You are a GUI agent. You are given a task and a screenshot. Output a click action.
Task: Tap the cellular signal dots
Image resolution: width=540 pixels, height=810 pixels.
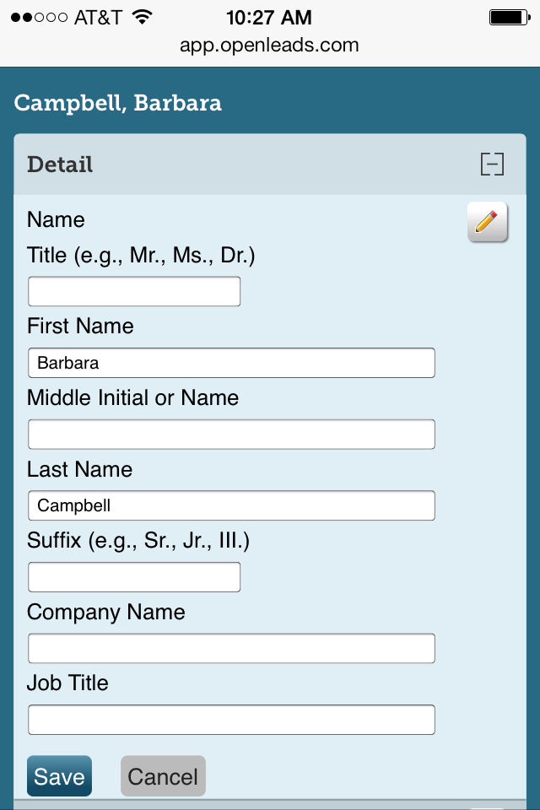coord(39,18)
